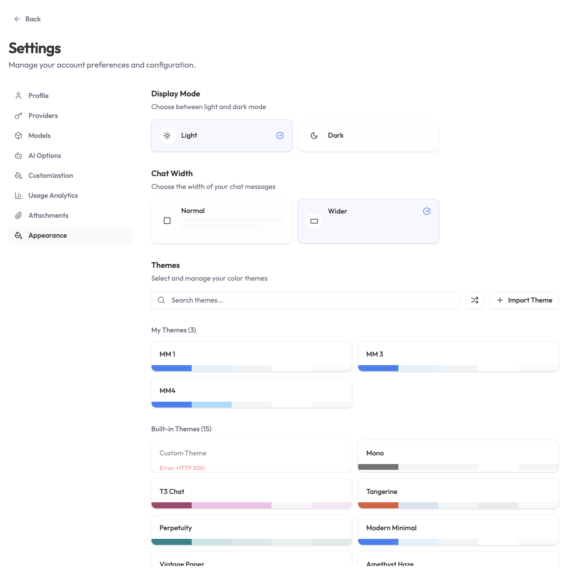Choose the Normal chat width

(x=221, y=221)
